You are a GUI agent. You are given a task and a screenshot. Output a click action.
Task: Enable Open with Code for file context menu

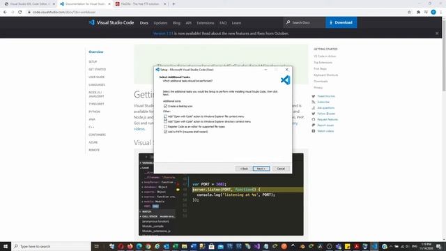coord(165,116)
